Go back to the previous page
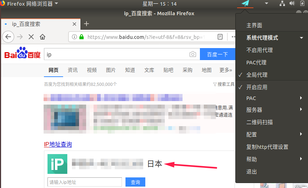This screenshot has height=188, width=308. click(8, 37)
